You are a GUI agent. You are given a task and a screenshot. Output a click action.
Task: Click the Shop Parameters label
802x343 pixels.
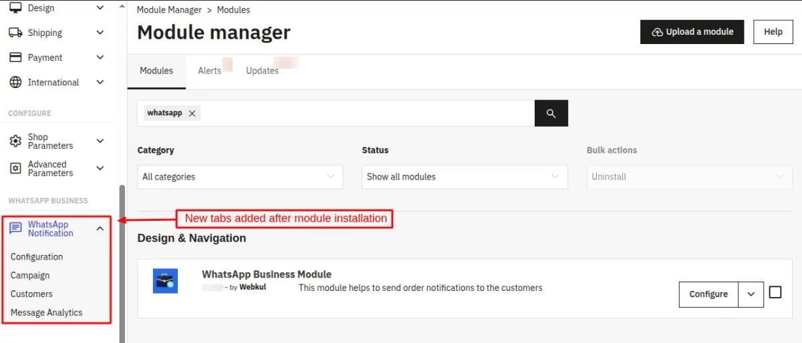click(51, 141)
